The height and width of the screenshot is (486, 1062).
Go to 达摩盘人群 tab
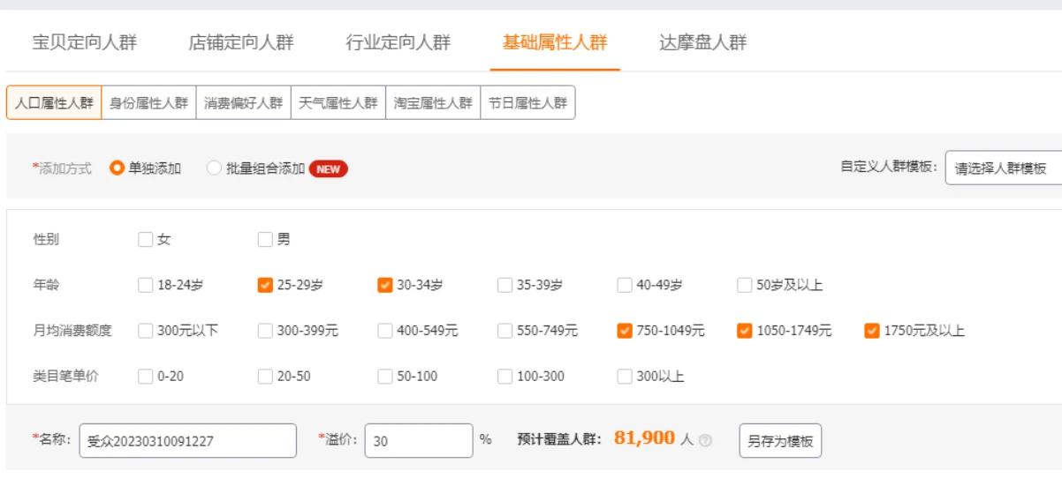click(x=702, y=43)
